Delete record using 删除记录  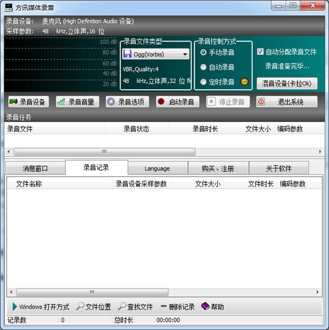[x=178, y=306]
